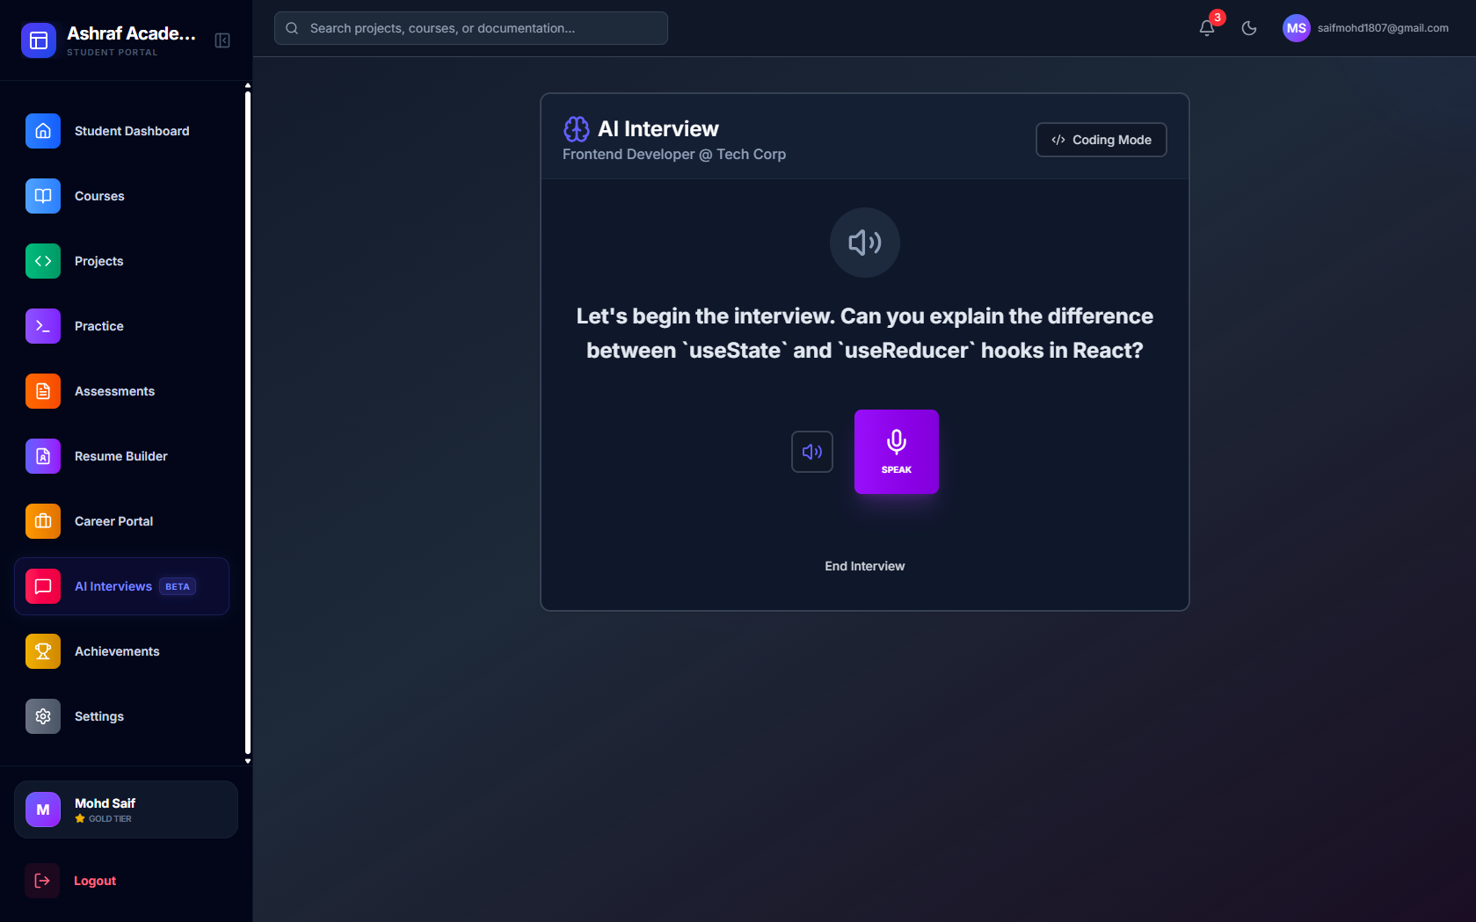Click the search projects input field

[471, 28]
